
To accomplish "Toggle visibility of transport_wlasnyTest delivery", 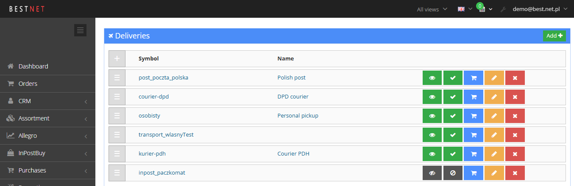I will pyautogui.click(x=432, y=135).
